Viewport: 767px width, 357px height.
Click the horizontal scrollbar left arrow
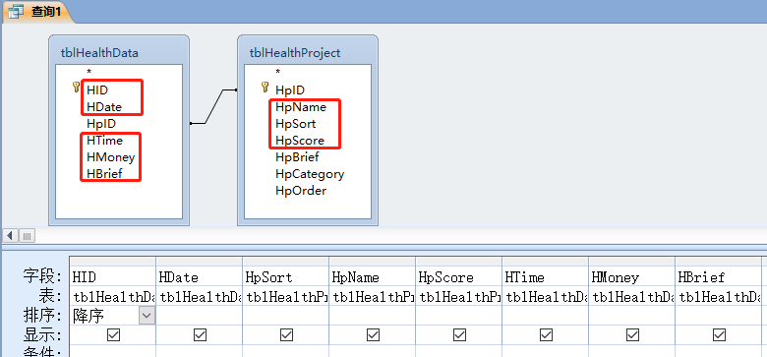pyautogui.click(x=10, y=236)
